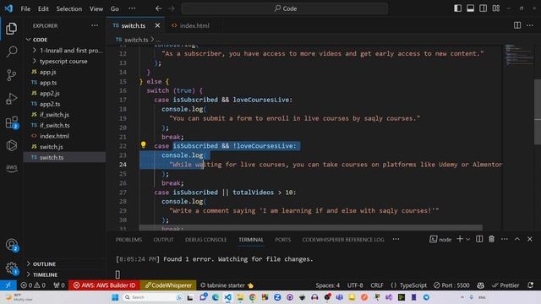Open the AWS toolkit view
This screenshot has height=304, width=541.
pos(11,168)
